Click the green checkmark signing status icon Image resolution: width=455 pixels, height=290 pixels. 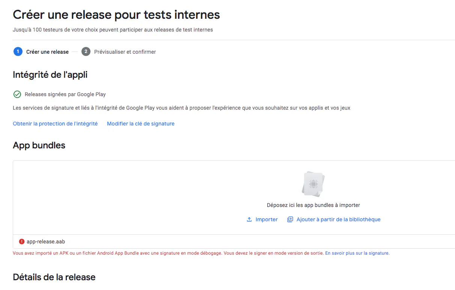pyautogui.click(x=17, y=94)
